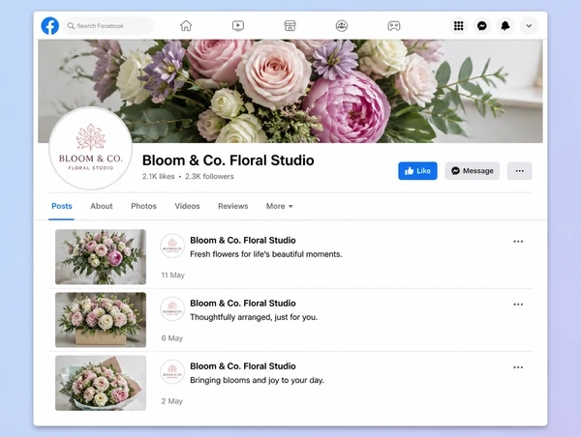581x437 pixels.
Task: Open the 11 May post's flower photo
Action: 101,257
